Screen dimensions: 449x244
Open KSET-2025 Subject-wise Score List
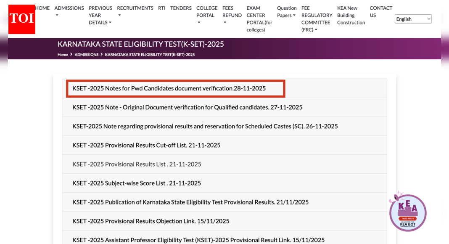pos(136,183)
